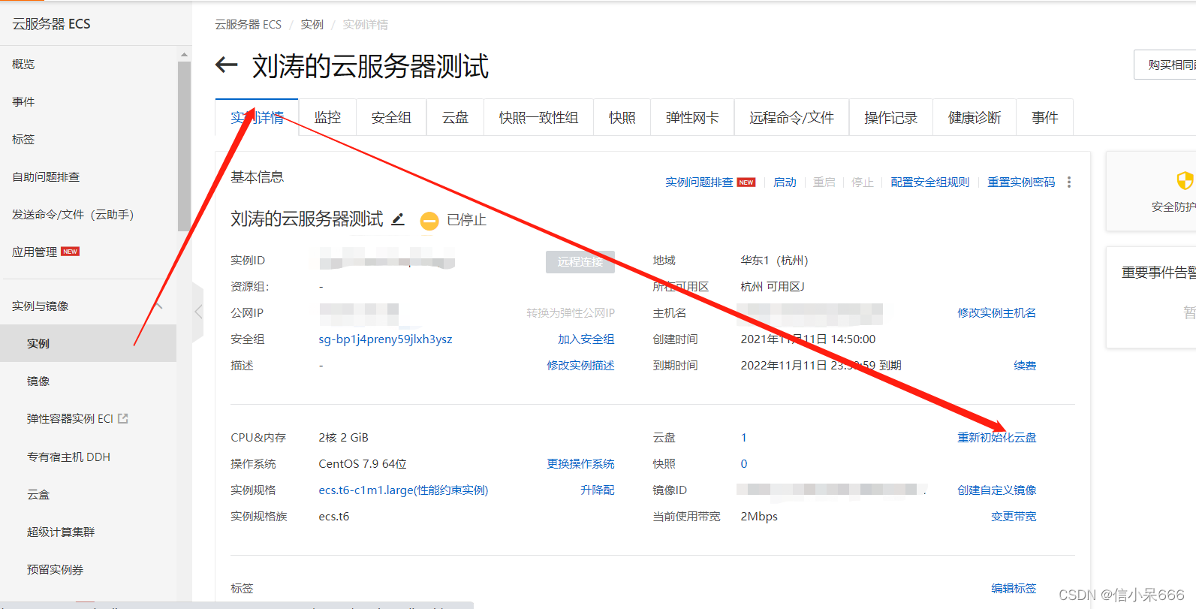Click 加入安全组 link
This screenshot has height=609, width=1196.
tap(586, 339)
